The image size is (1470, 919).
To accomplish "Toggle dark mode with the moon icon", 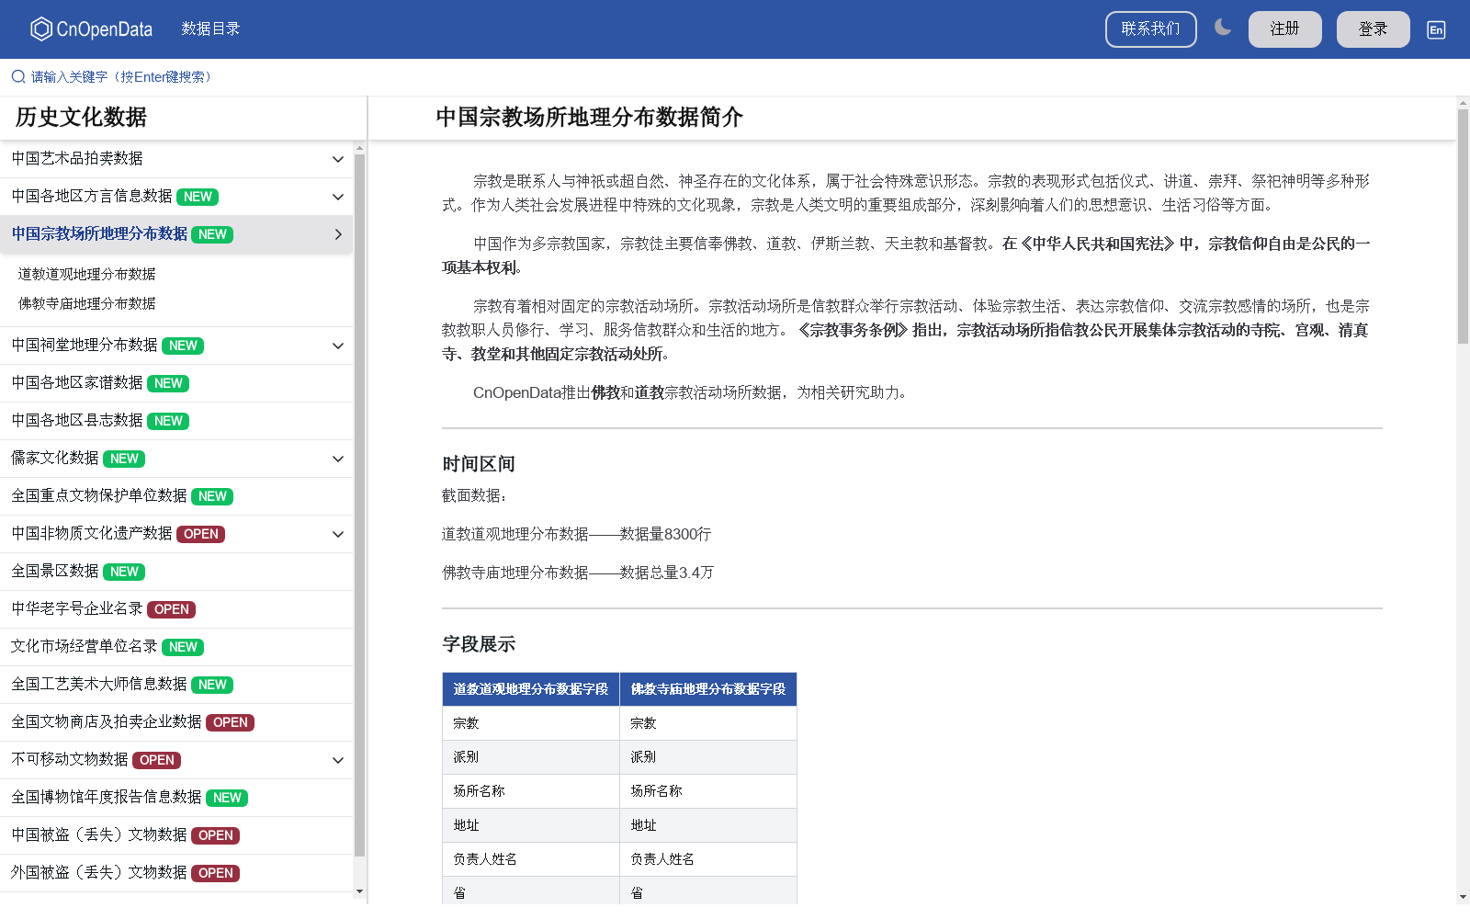I will click(x=1222, y=28).
